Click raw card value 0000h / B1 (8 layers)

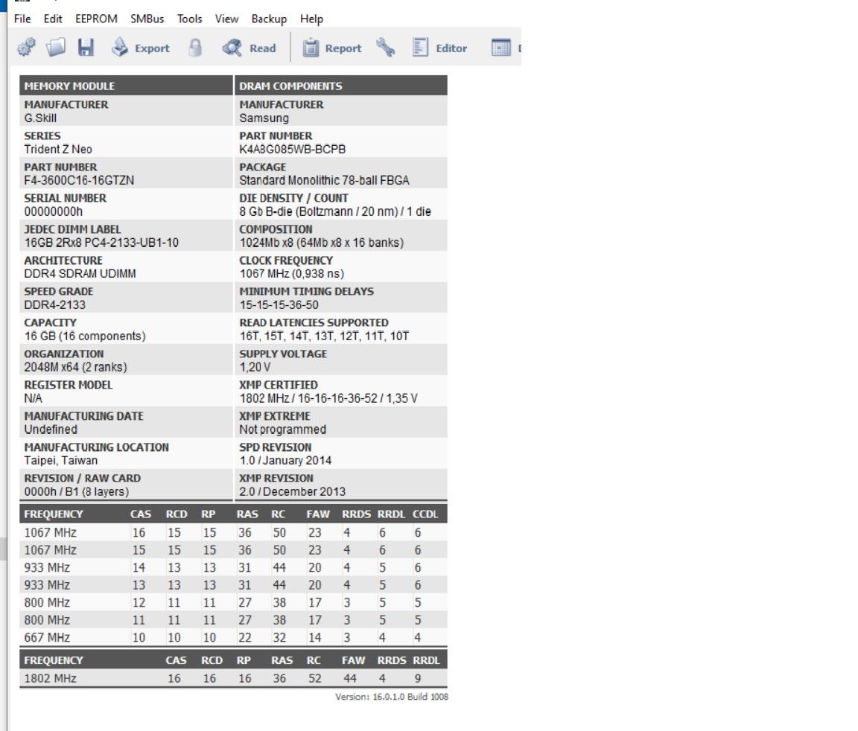point(77,492)
